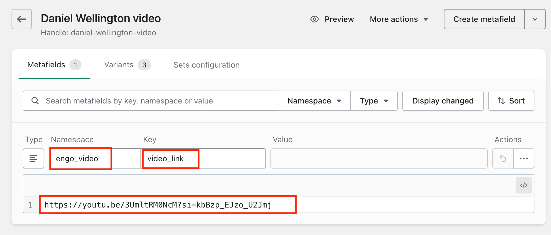Click the youtu.be URL in editor line 1
The image size is (551, 235).
[x=158, y=205]
